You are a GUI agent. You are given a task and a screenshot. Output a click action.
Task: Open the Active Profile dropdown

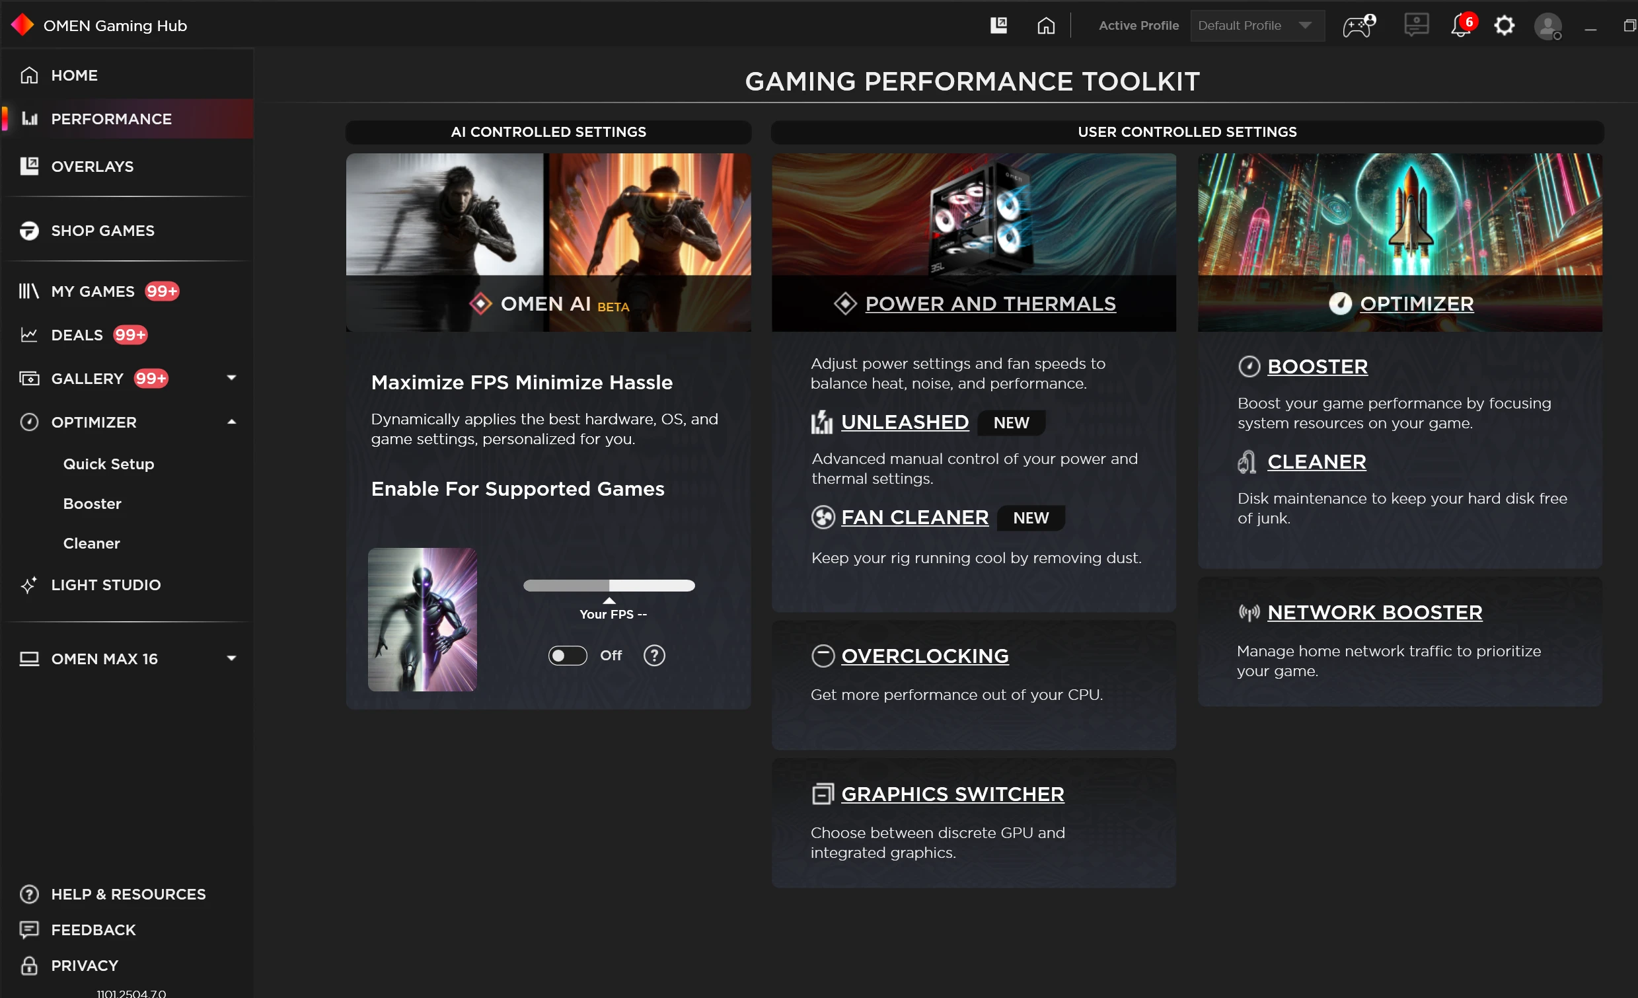pos(1257,26)
